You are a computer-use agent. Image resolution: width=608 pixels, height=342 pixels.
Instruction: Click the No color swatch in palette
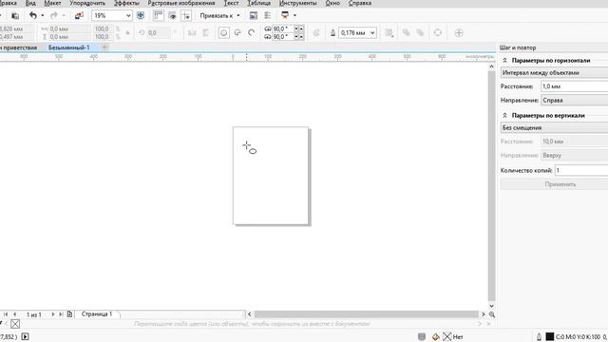coord(15,324)
